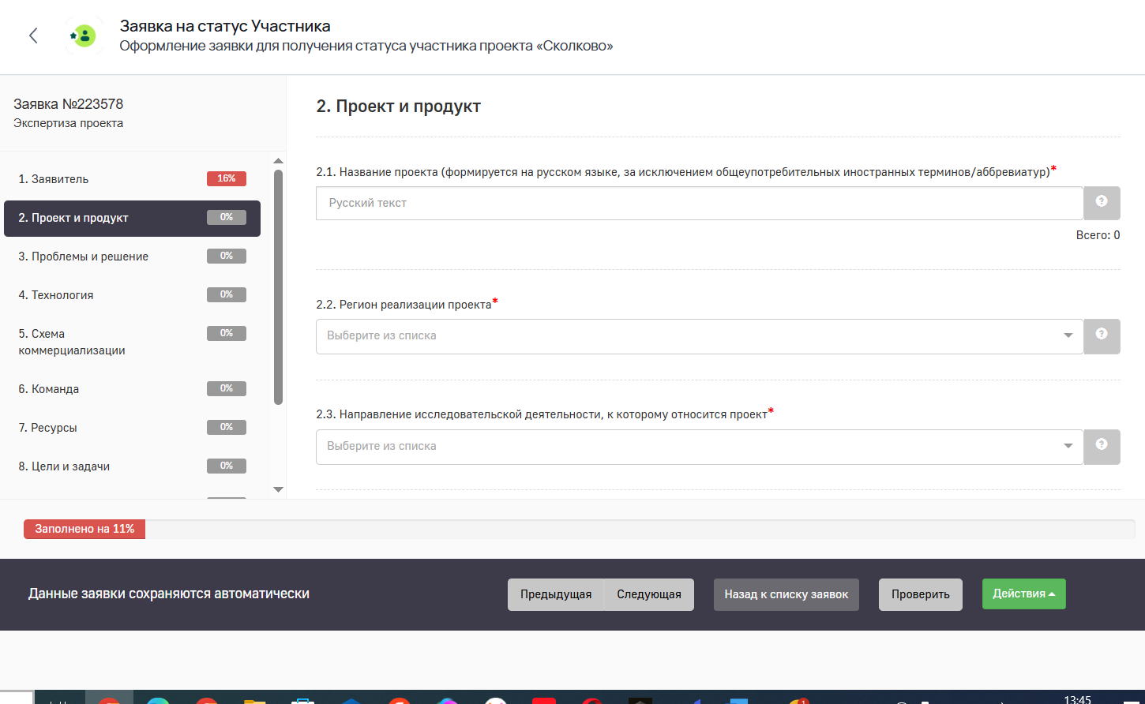Expand the green Действия menu
Screen dimensions: 1145x704
1023,594
